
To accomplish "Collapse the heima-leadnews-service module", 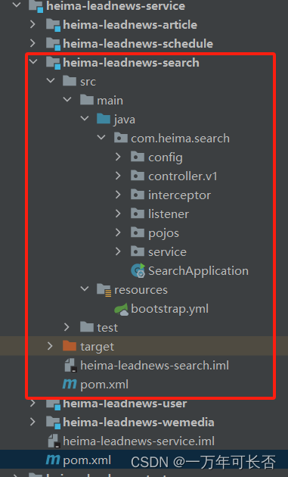I will click(x=16, y=5).
